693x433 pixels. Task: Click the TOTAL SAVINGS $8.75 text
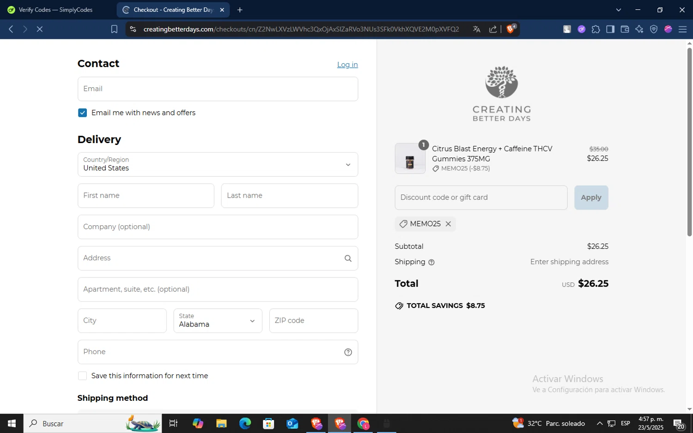pyautogui.click(x=446, y=306)
